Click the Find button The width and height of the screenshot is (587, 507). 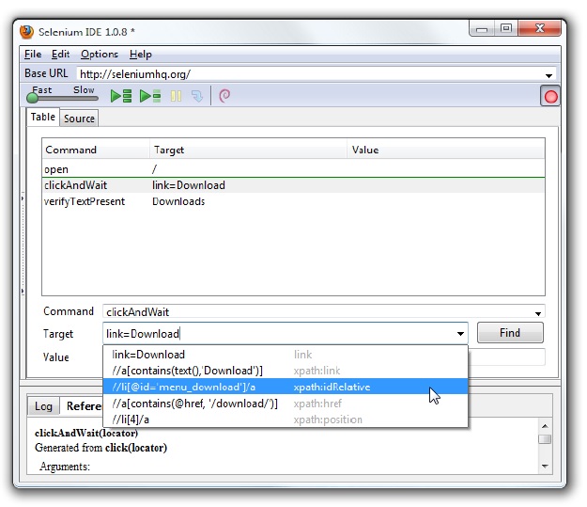510,333
